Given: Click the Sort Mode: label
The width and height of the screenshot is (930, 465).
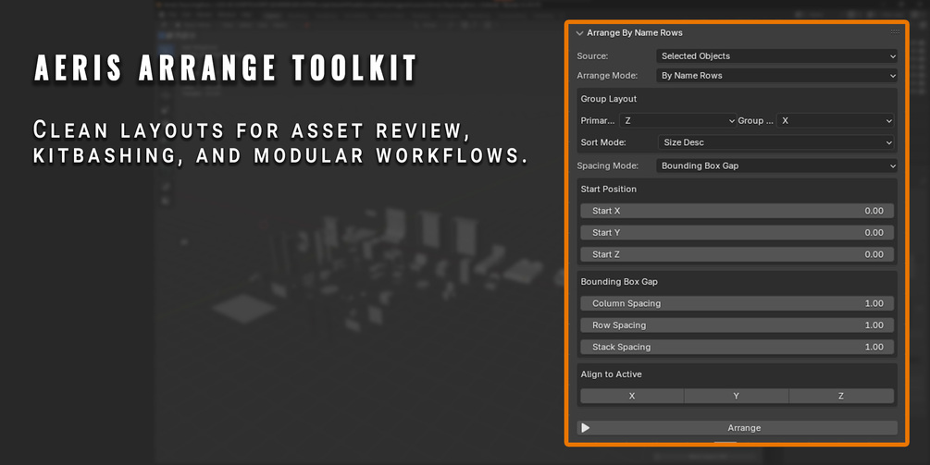Looking at the screenshot, I should tap(603, 142).
